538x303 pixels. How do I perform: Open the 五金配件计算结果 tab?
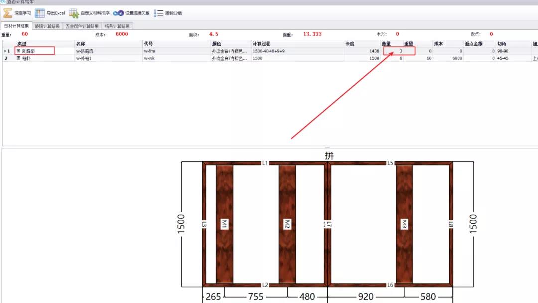[x=82, y=26]
